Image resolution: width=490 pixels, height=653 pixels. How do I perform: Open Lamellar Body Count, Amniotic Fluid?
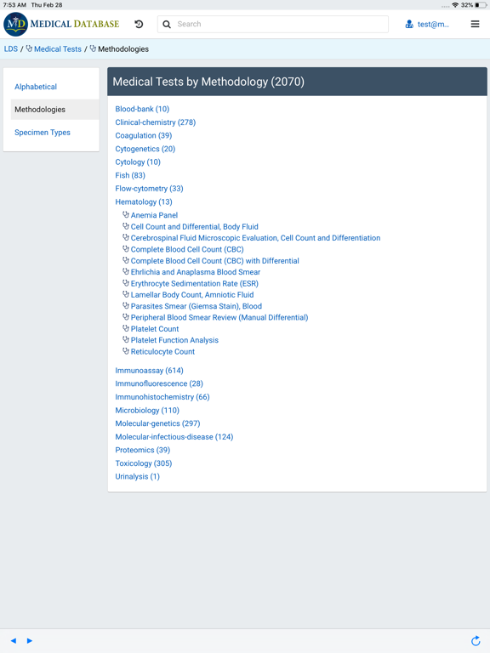(192, 294)
